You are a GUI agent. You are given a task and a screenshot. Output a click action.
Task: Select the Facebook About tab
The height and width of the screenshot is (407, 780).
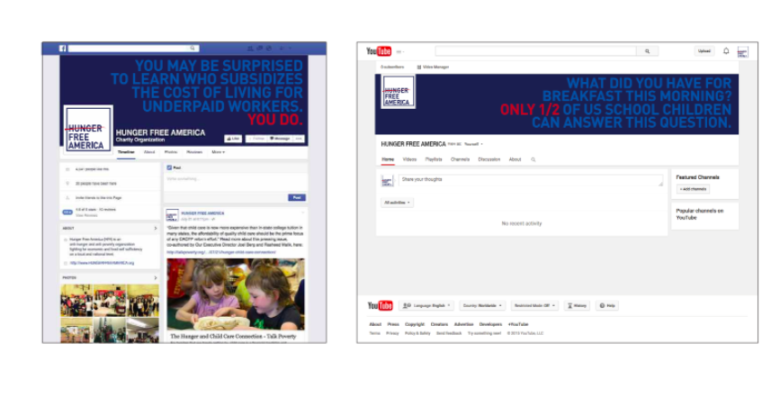pos(149,152)
